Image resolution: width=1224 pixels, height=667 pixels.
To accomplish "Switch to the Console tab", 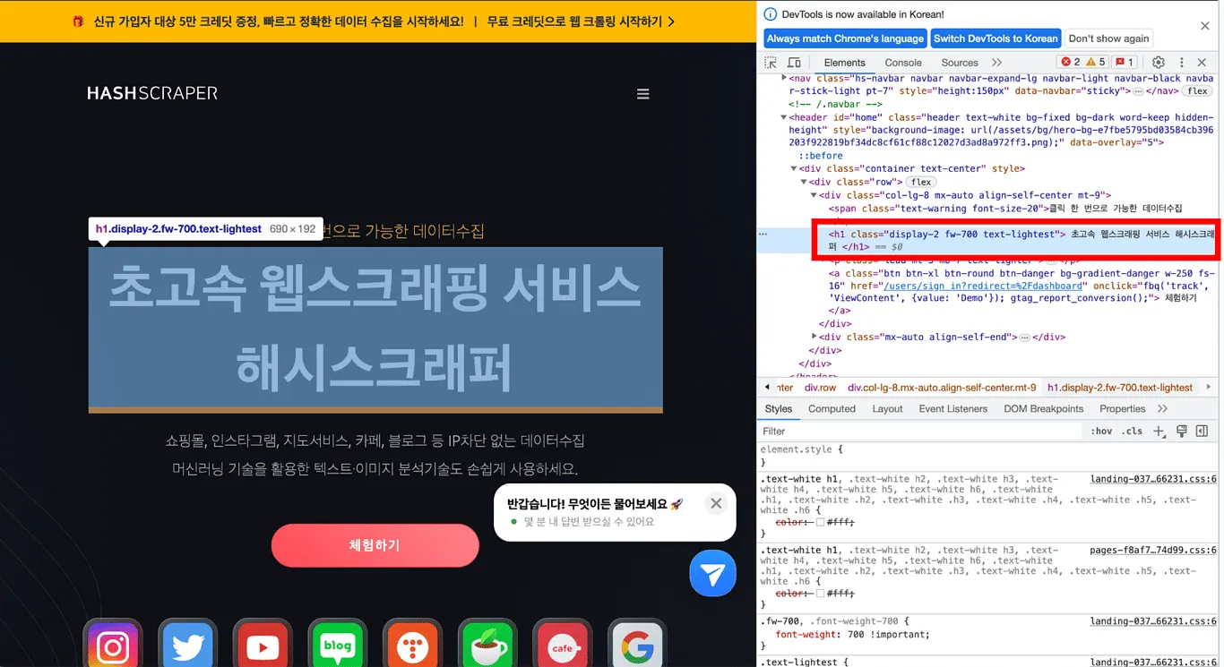I will click(902, 63).
